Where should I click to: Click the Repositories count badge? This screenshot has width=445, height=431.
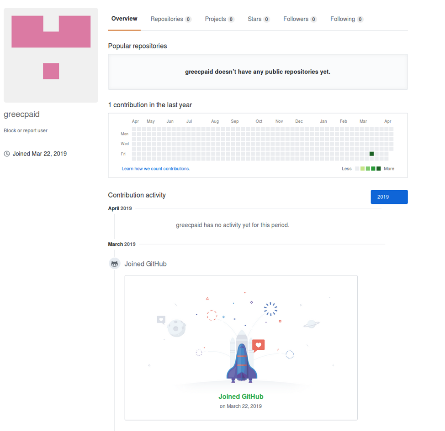click(x=188, y=19)
